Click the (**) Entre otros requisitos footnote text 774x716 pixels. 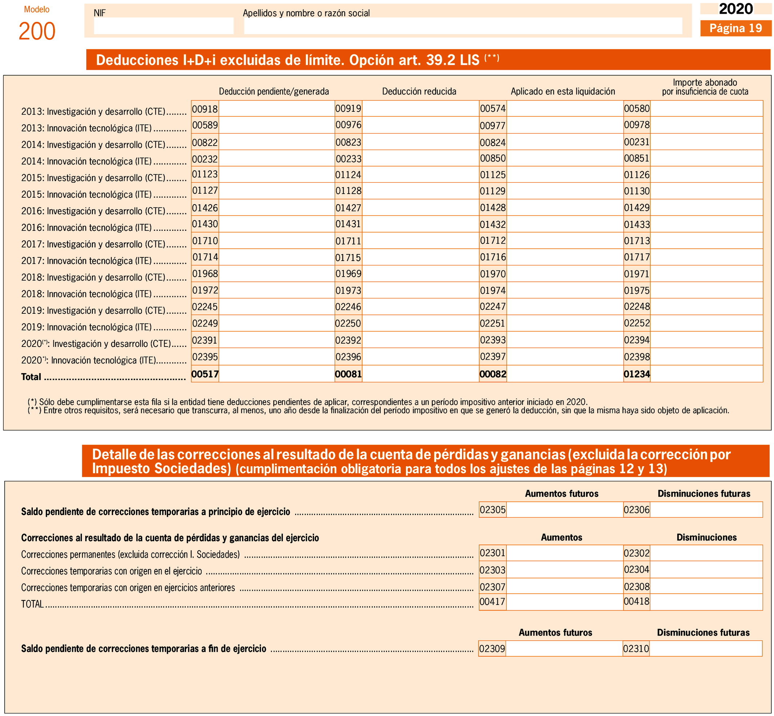coord(379,410)
